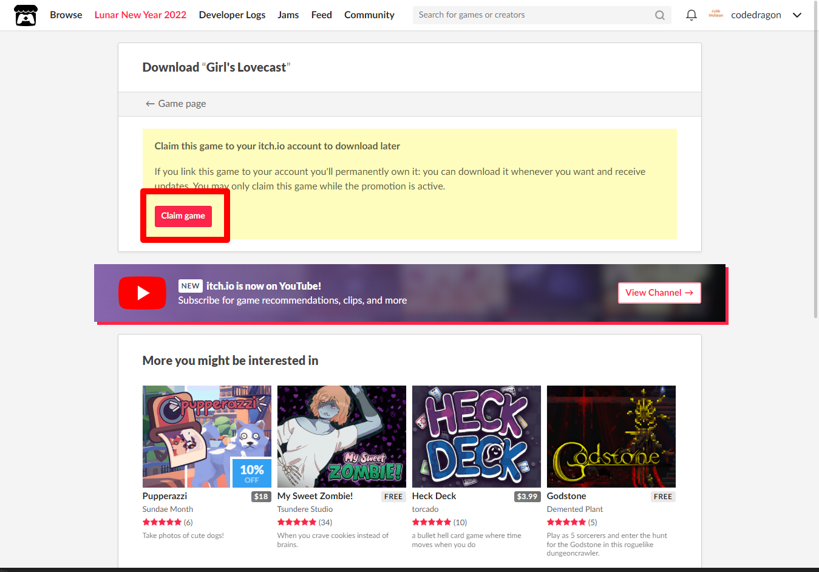Open the Godstone cover thumbnail
The width and height of the screenshot is (819, 572).
pyautogui.click(x=611, y=437)
